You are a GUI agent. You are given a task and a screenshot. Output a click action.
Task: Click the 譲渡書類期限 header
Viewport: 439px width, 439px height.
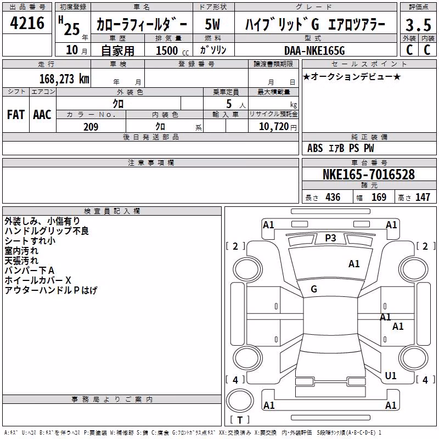tap(273, 64)
